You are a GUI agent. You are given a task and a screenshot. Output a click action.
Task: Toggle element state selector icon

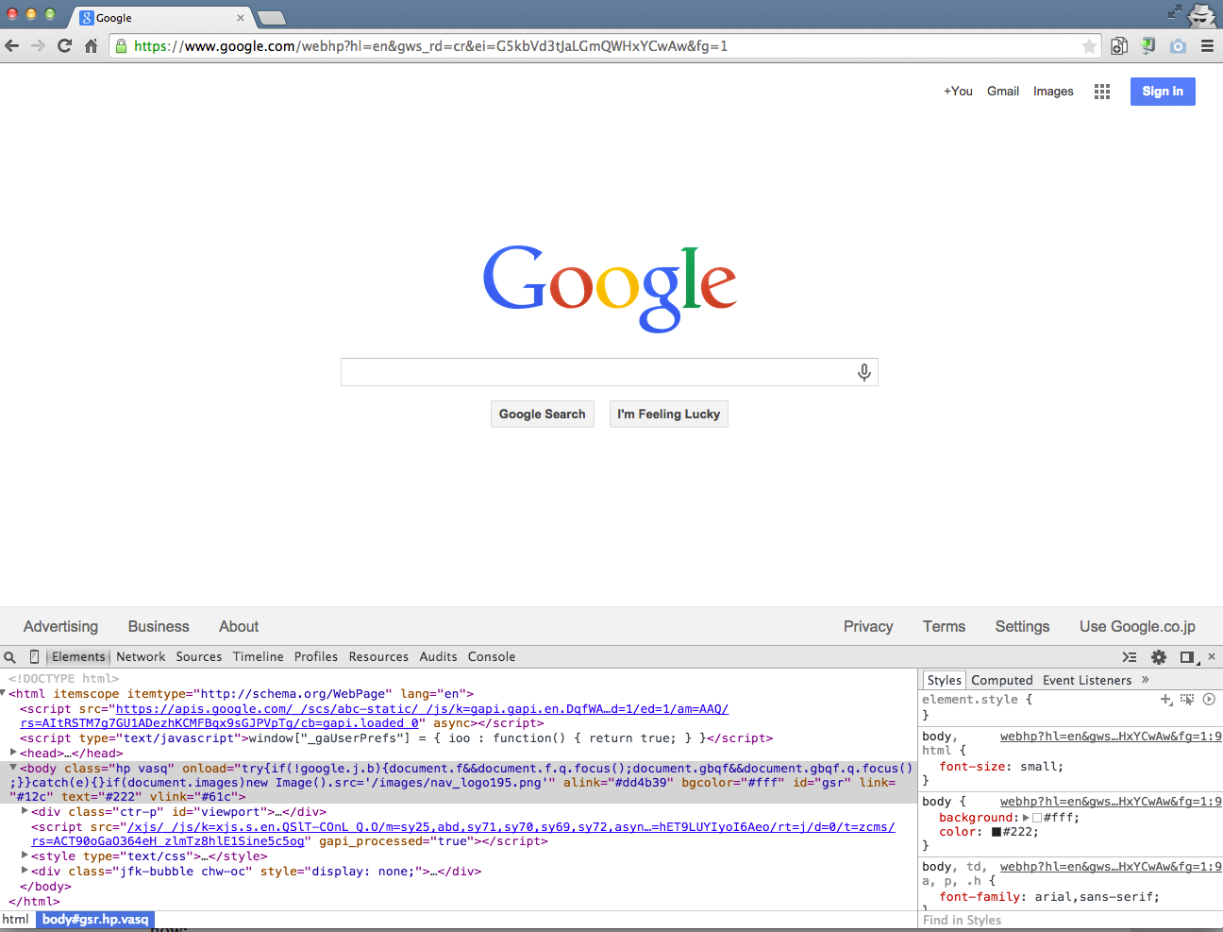point(1187,700)
